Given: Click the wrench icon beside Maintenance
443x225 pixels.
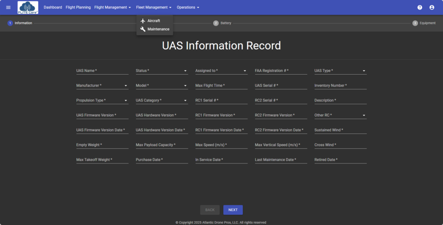Looking at the screenshot, I should point(143,29).
